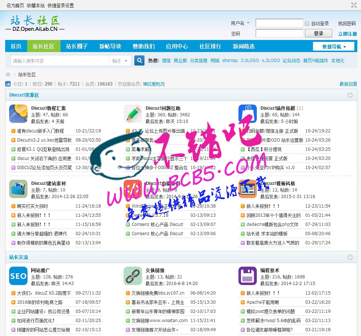Click 设为首页 in top bar
This screenshot has height=336, width=361.
[x=15, y=6]
